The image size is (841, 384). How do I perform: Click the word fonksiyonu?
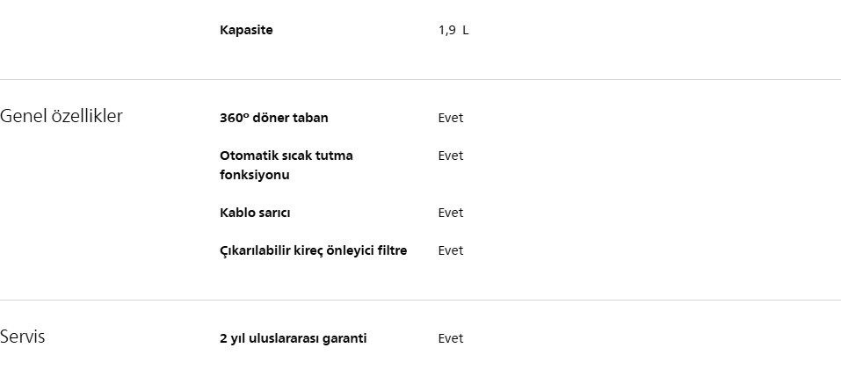254,175
